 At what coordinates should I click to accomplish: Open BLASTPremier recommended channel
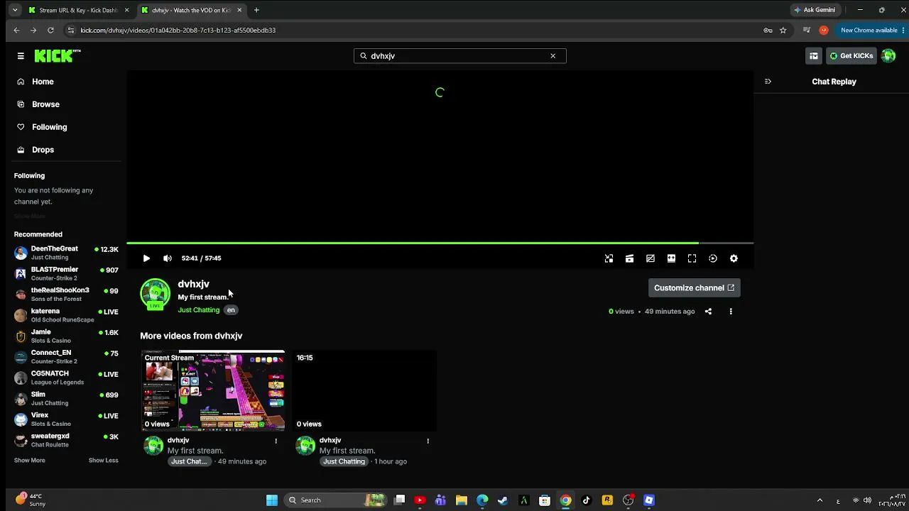(x=66, y=273)
